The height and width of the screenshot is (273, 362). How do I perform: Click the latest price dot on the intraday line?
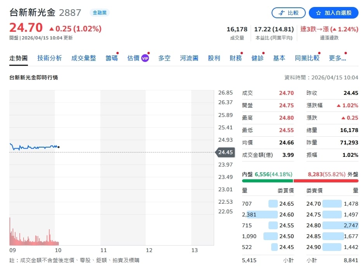58,147
